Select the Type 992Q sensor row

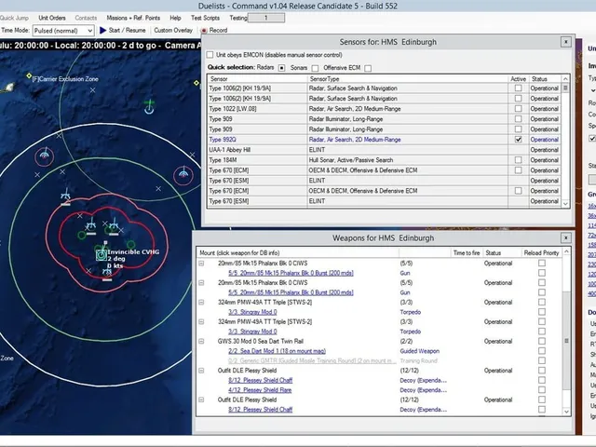(x=385, y=140)
